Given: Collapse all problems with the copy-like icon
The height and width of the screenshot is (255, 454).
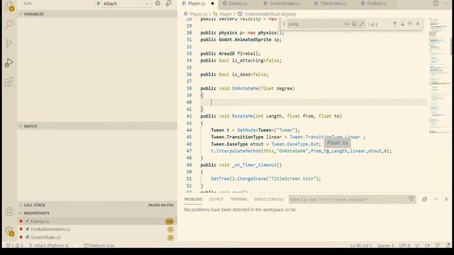Looking at the screenshot, I should pos(424,199).
